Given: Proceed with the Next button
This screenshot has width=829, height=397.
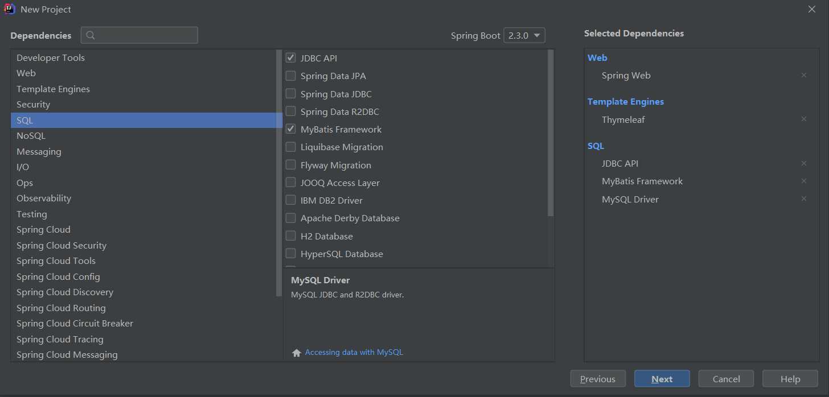Looking at the screenshot, I should point(662,379).
